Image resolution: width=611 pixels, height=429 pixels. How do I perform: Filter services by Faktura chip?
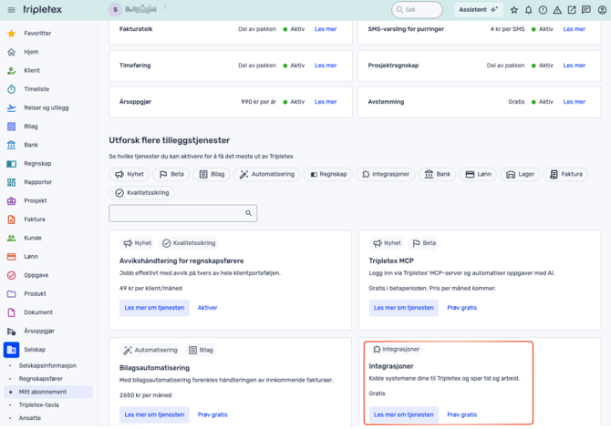pyautogui.click(x=565, y=174)
